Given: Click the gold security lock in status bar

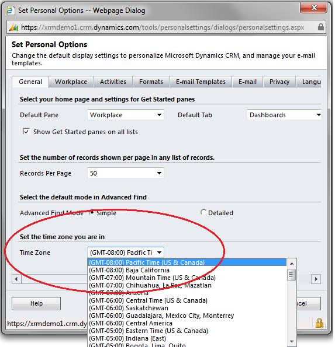Looking at the screenshot, I should (319, 323).
